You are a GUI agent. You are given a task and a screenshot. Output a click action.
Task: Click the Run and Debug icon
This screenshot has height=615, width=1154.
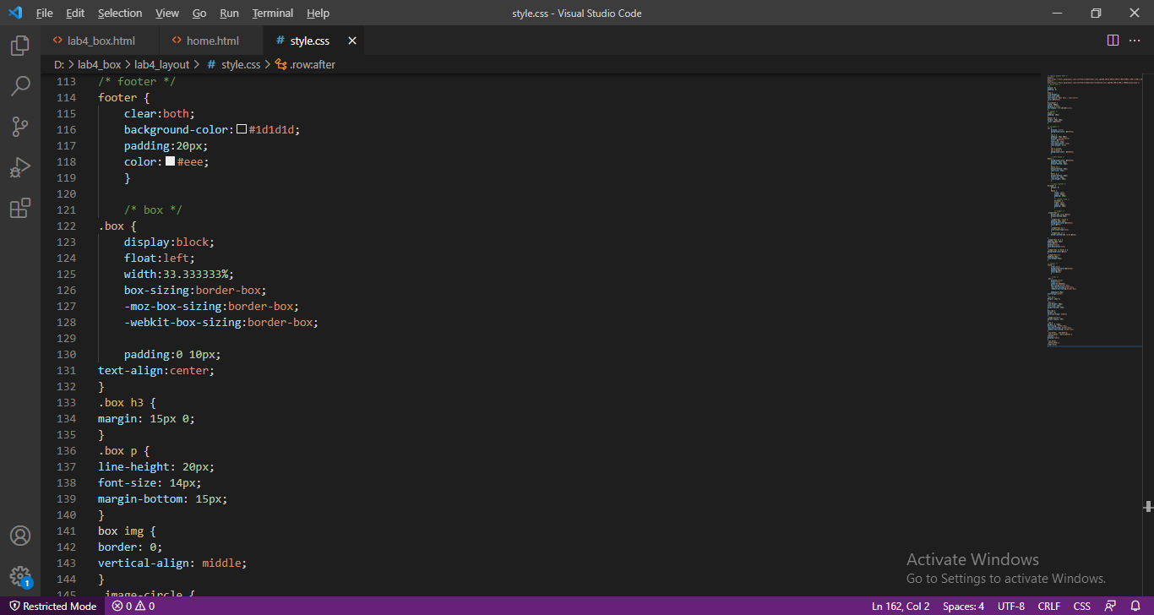(20, 167)
